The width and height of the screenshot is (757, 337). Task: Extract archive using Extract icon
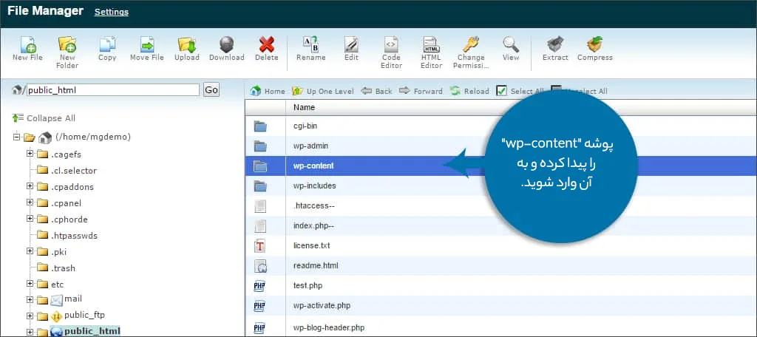[x=555, y=49]
